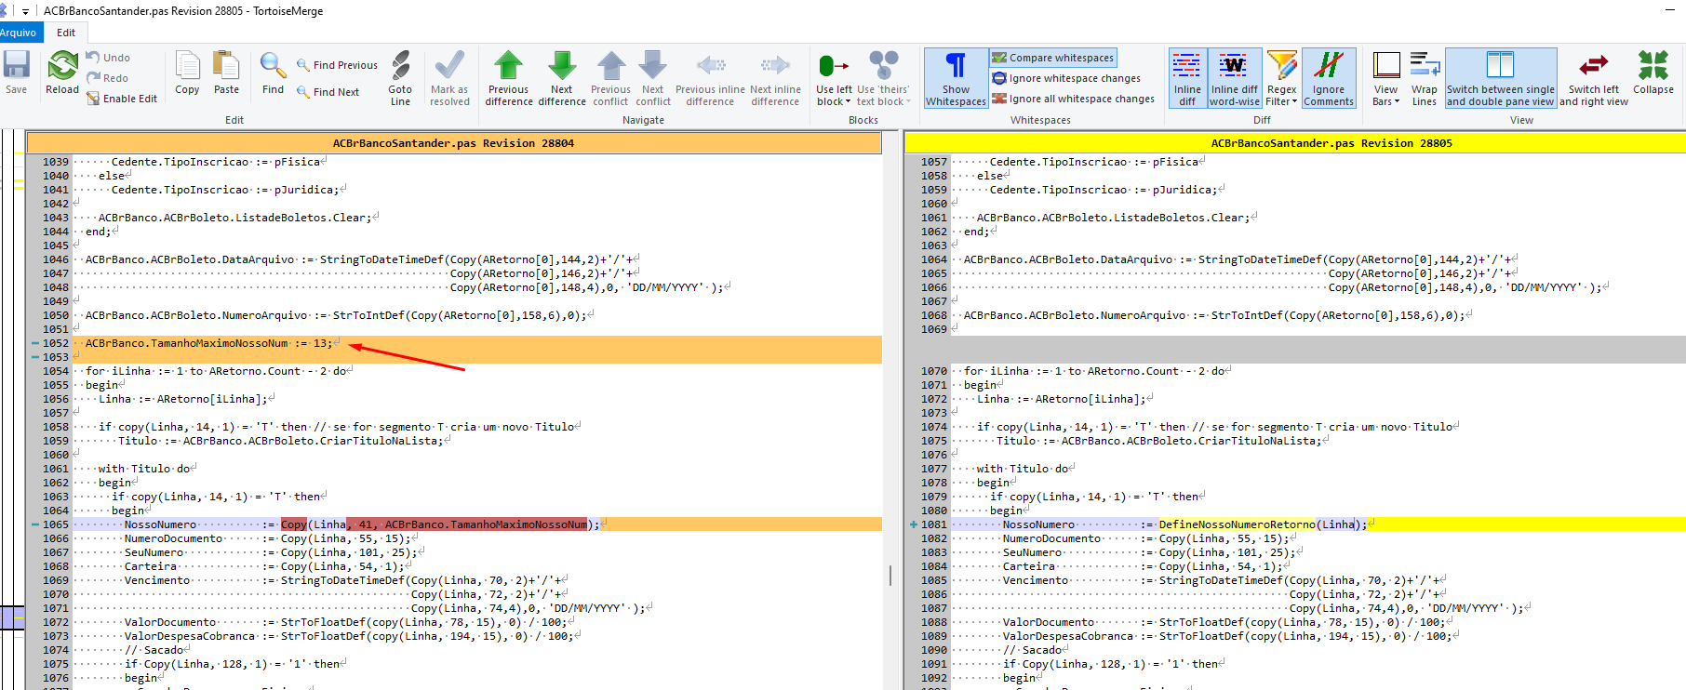
Task: Click removed line 1052 TamanhoMaximoNossoNum
Action: pyautogui.click(x=477, y=343)
